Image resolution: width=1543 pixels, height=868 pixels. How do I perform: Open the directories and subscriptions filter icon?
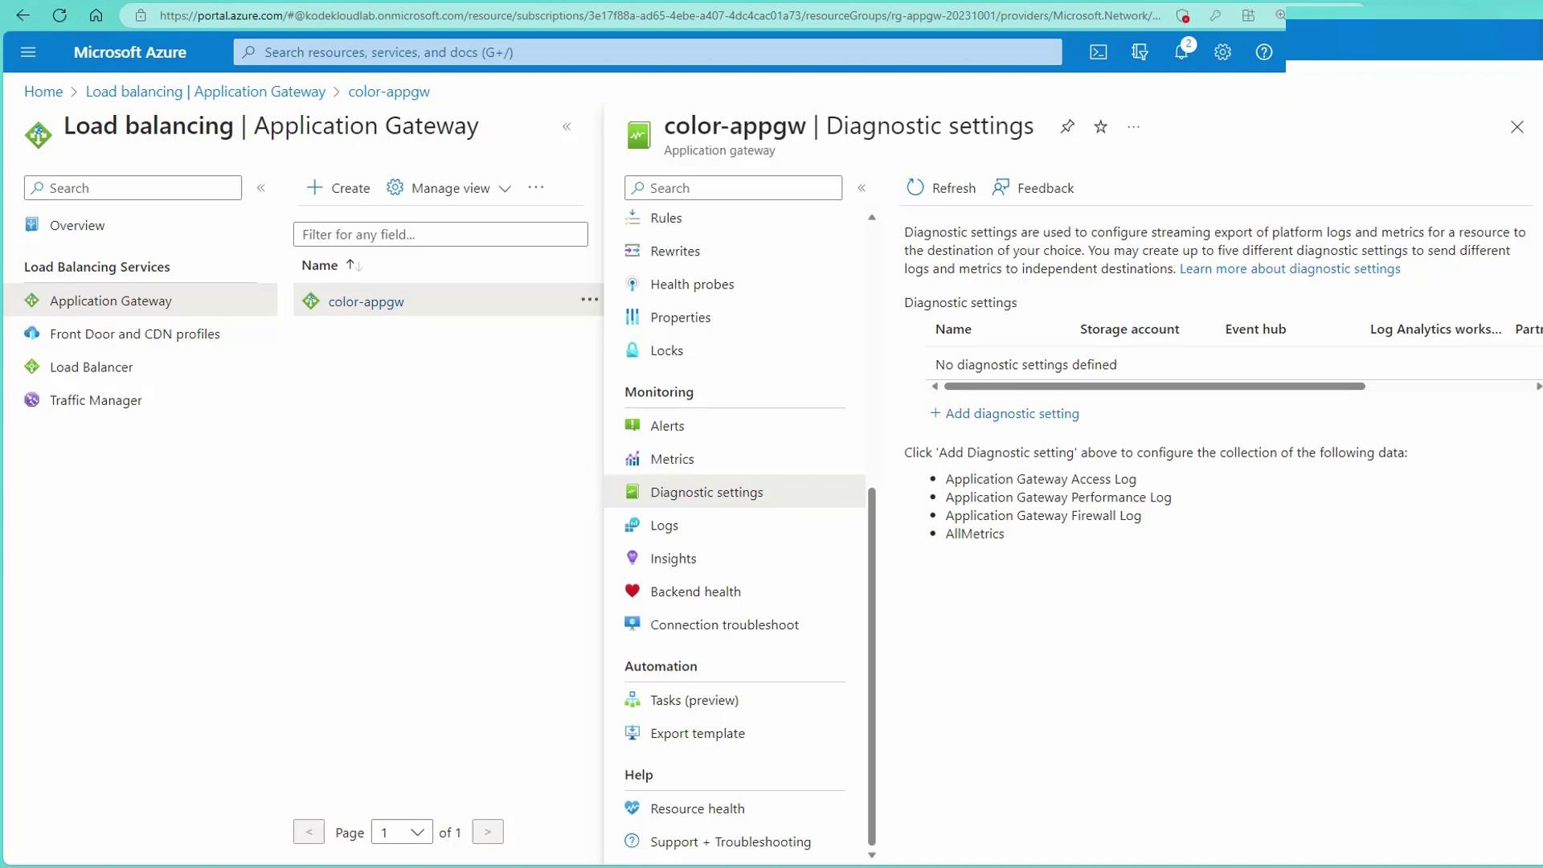(1140, 52)
